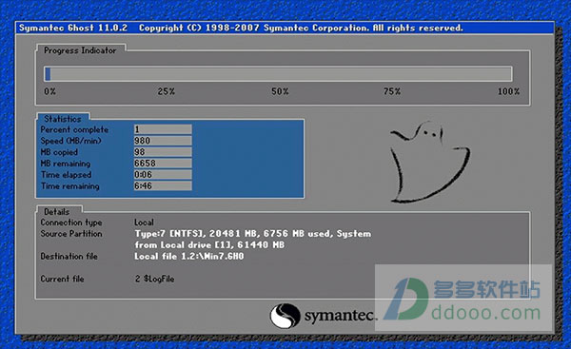The height and width of the screenshot is (349, 571).
Task: Click the Connection type label
Action: click(x=71, y=223)
